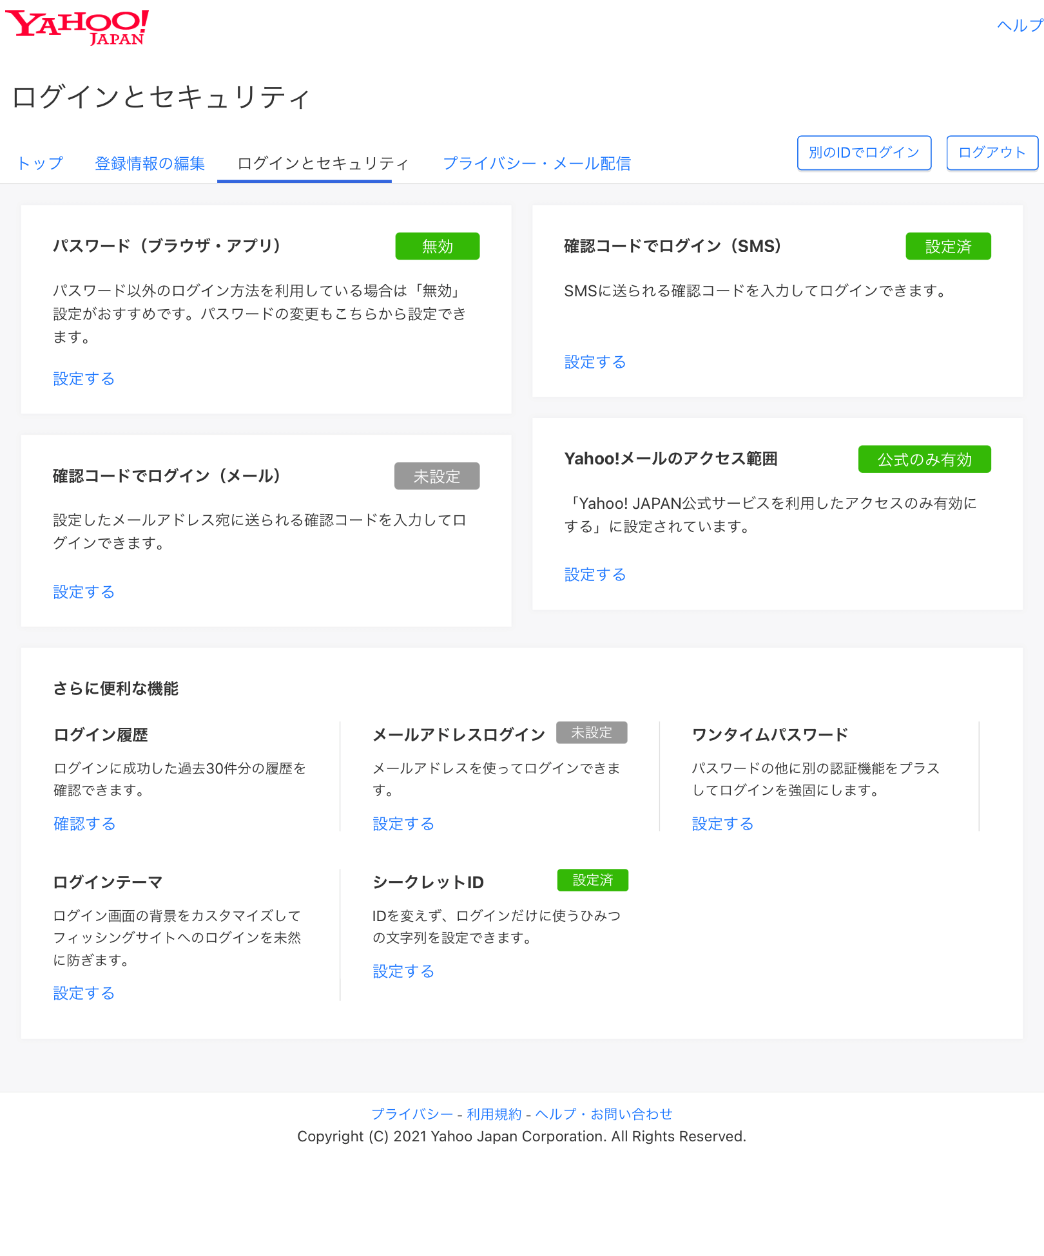
Task: Click the Yahoo!メールのアクセス範囲 heading
Action: 671,459
